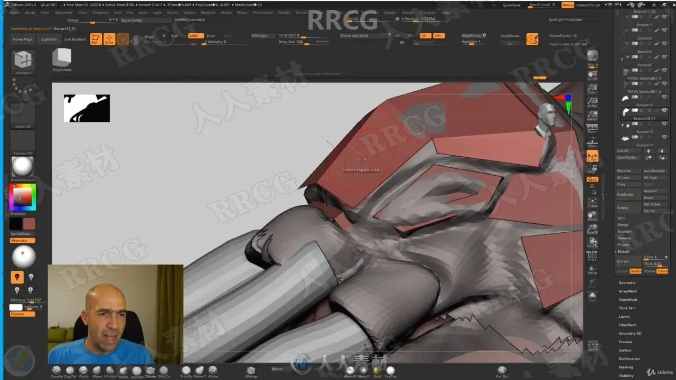Select the ZModeler brush thumbnail

point(23,61)
